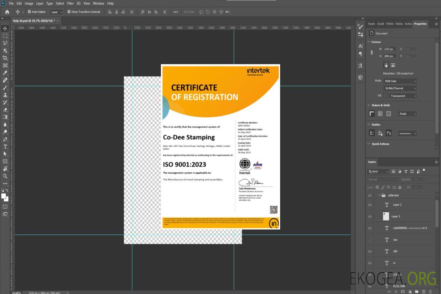
Task: Open the 16 Bits/Channel dropdown
Action: (400, 88)
